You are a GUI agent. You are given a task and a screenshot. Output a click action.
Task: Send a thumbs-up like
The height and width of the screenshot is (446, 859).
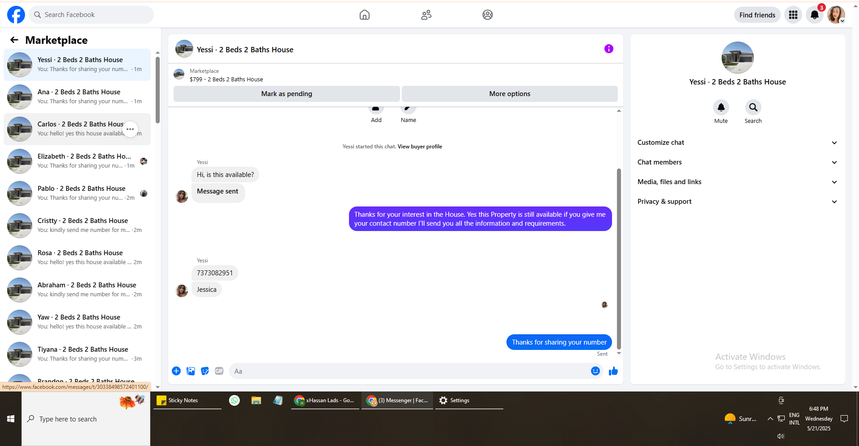[x=613, y=371]
